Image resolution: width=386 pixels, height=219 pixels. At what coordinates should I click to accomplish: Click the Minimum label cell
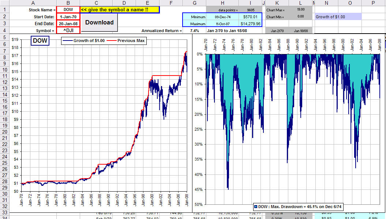(x=195, y=17)
